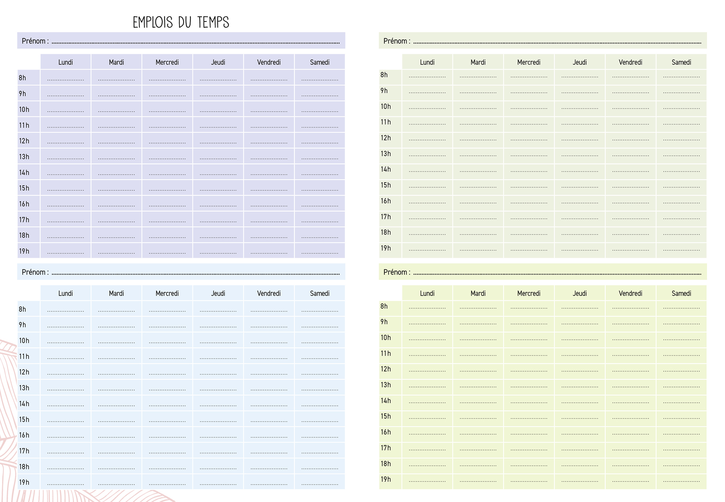This screenshot has width=725, height=502.
Task: Select the Lundi header in the purple timetable
Action: click(x=66, y=62)
